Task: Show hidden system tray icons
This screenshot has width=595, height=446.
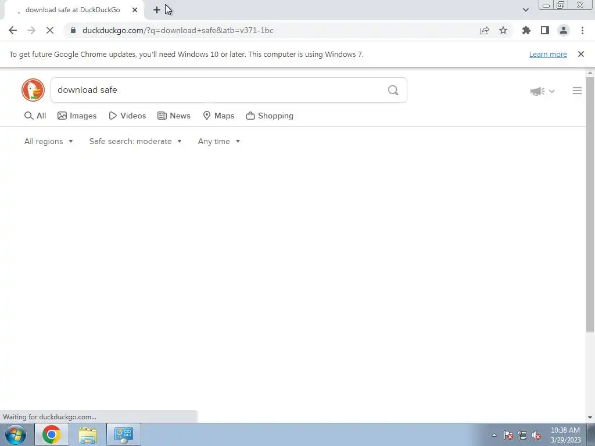Action: point(494,435)
